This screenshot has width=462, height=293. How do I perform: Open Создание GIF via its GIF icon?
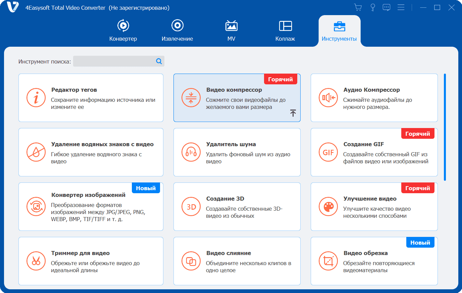(x=328, y=152)
